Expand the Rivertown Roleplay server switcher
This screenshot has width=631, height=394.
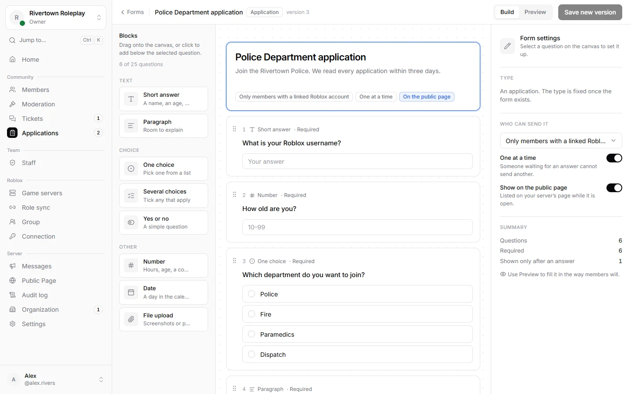coord(56,18)
